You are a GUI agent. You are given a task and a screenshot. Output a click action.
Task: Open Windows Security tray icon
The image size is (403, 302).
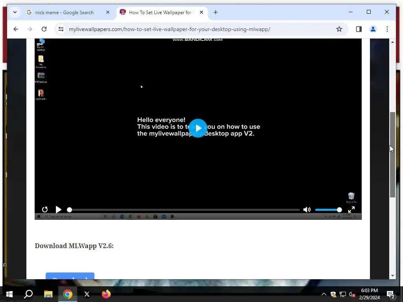[333, 294]
